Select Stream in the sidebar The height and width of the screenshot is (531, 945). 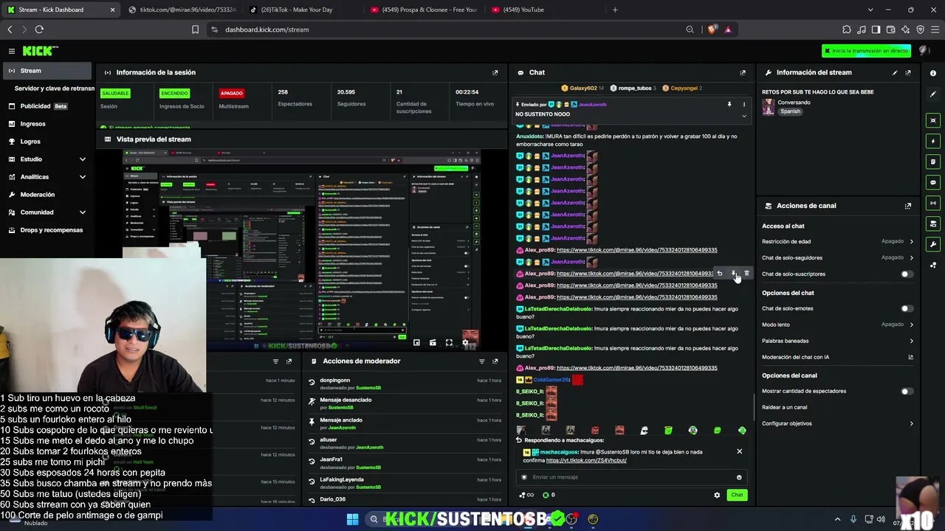pyautogui.click(x=47, y=71)
